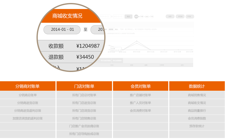Open 所有门店导购抽成总账
Image resolution: width=225 pixels, height=140 pixels.
pyautogui.click(x=84, y=134)
